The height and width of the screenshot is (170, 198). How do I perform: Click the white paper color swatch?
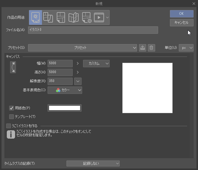pyautogui.click(x=64, y=108)
